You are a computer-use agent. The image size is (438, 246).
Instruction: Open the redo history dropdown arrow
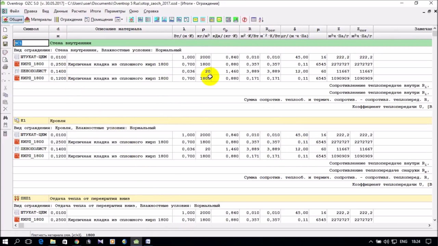(9, 81)
